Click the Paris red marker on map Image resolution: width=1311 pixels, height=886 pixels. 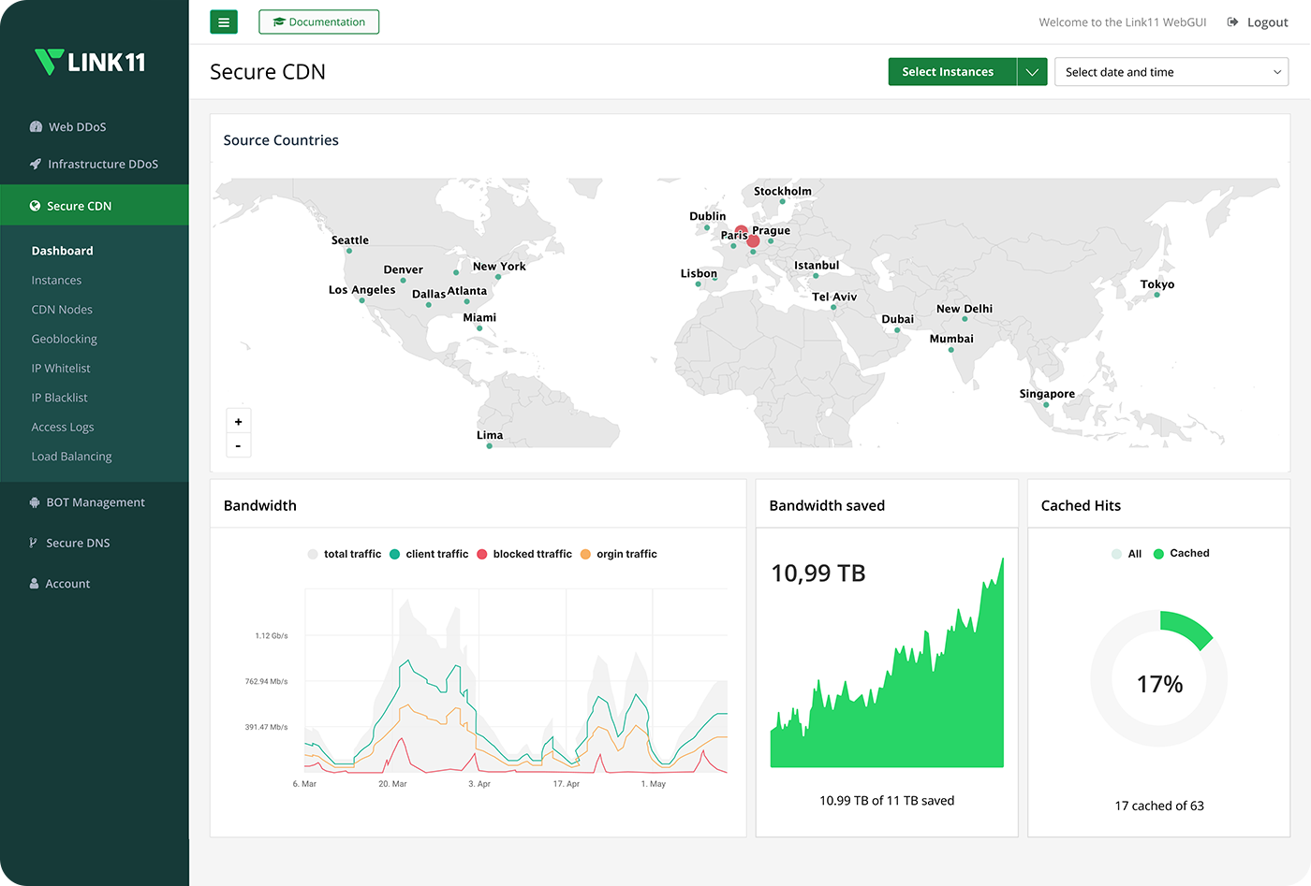(741, 230)
